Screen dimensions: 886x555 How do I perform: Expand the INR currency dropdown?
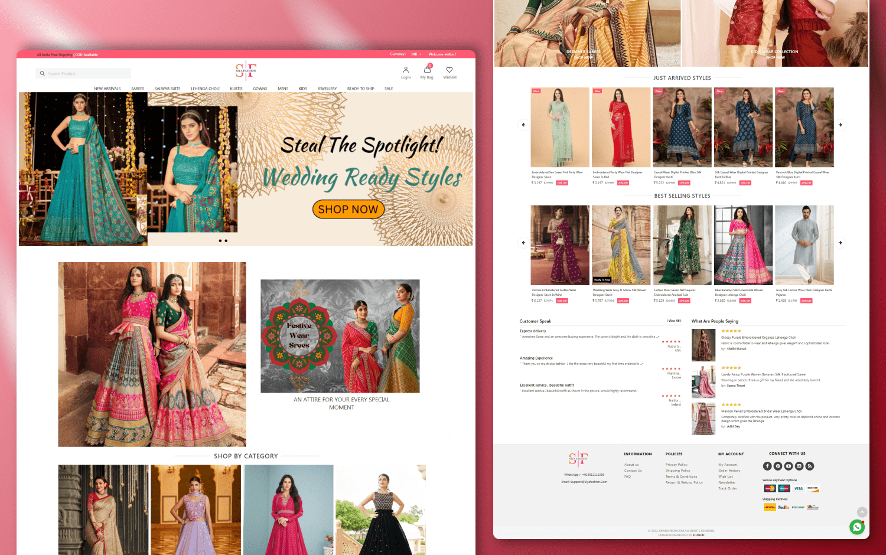coord(416,54)
